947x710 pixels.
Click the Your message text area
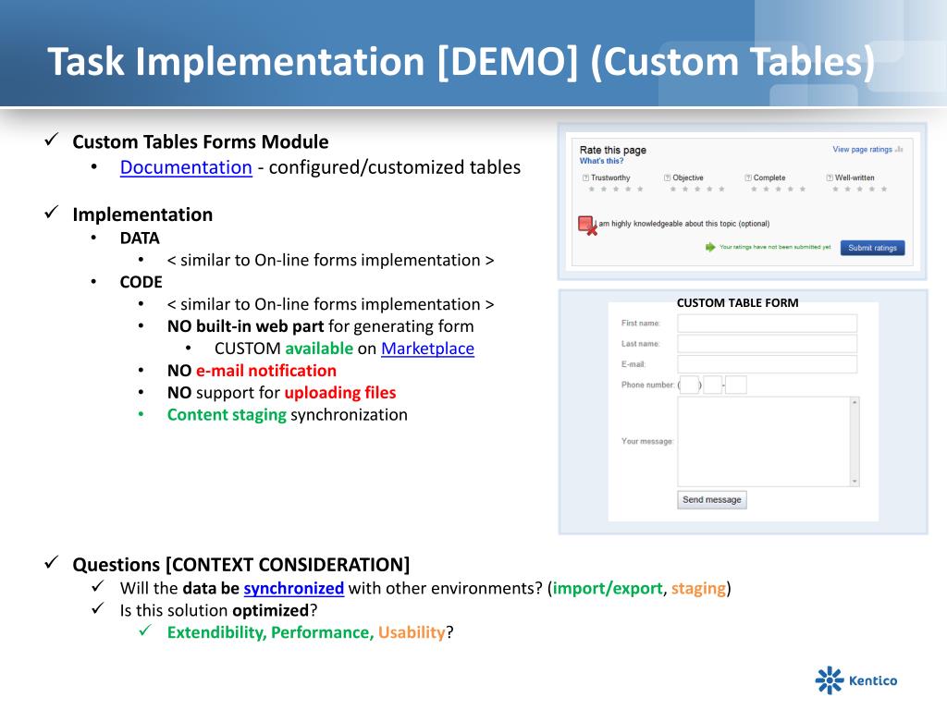[x=763, y=441]
